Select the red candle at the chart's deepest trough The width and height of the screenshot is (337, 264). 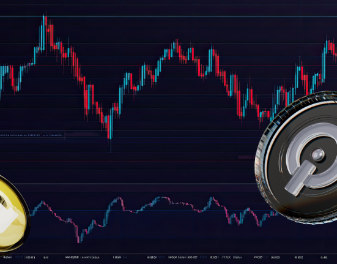[x=108, y=127]
